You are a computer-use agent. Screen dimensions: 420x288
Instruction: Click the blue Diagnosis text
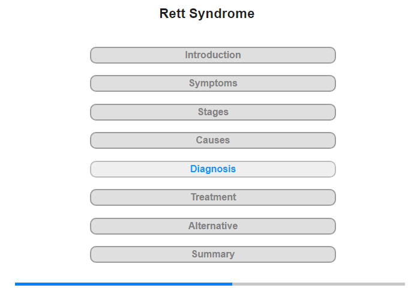pos(213,169)
